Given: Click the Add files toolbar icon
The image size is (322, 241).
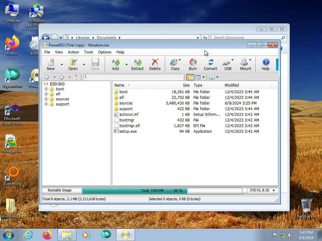Looking at the screenshot, I should pos(115,64).
